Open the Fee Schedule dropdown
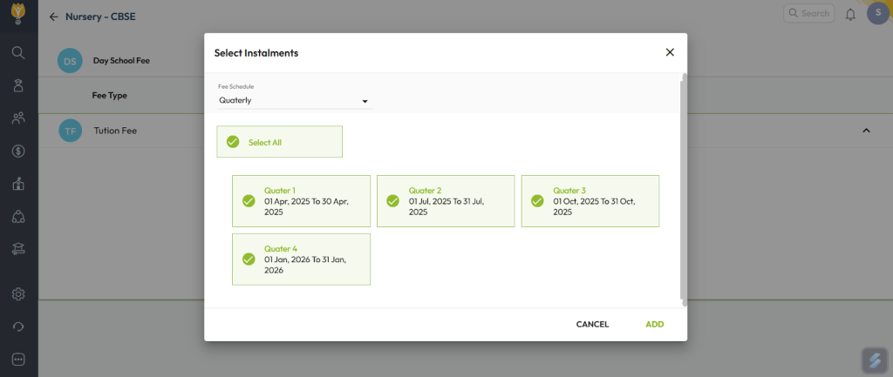Viewport: 893px width, 377px height. (x=295, y=101)
